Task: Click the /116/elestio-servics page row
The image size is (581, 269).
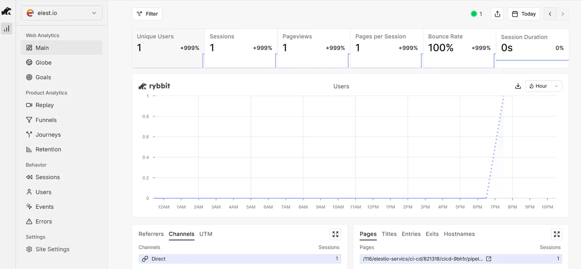Action: (461, 259)
